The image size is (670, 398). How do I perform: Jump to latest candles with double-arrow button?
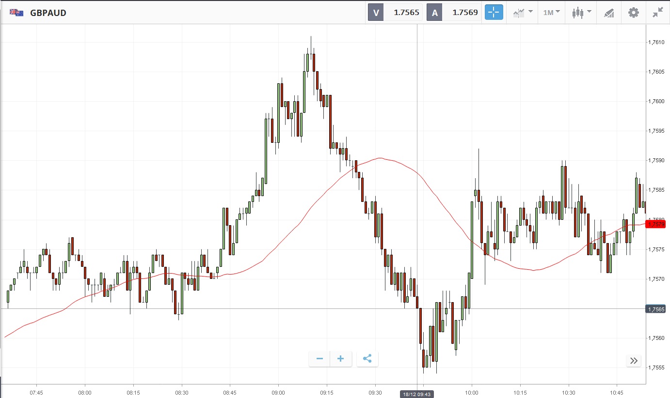point(634,360)
